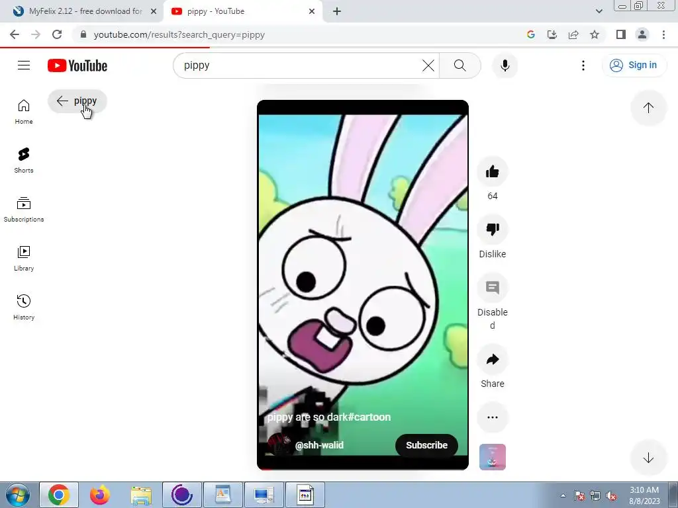Bookmark this page with star

(x=595, y=34)
